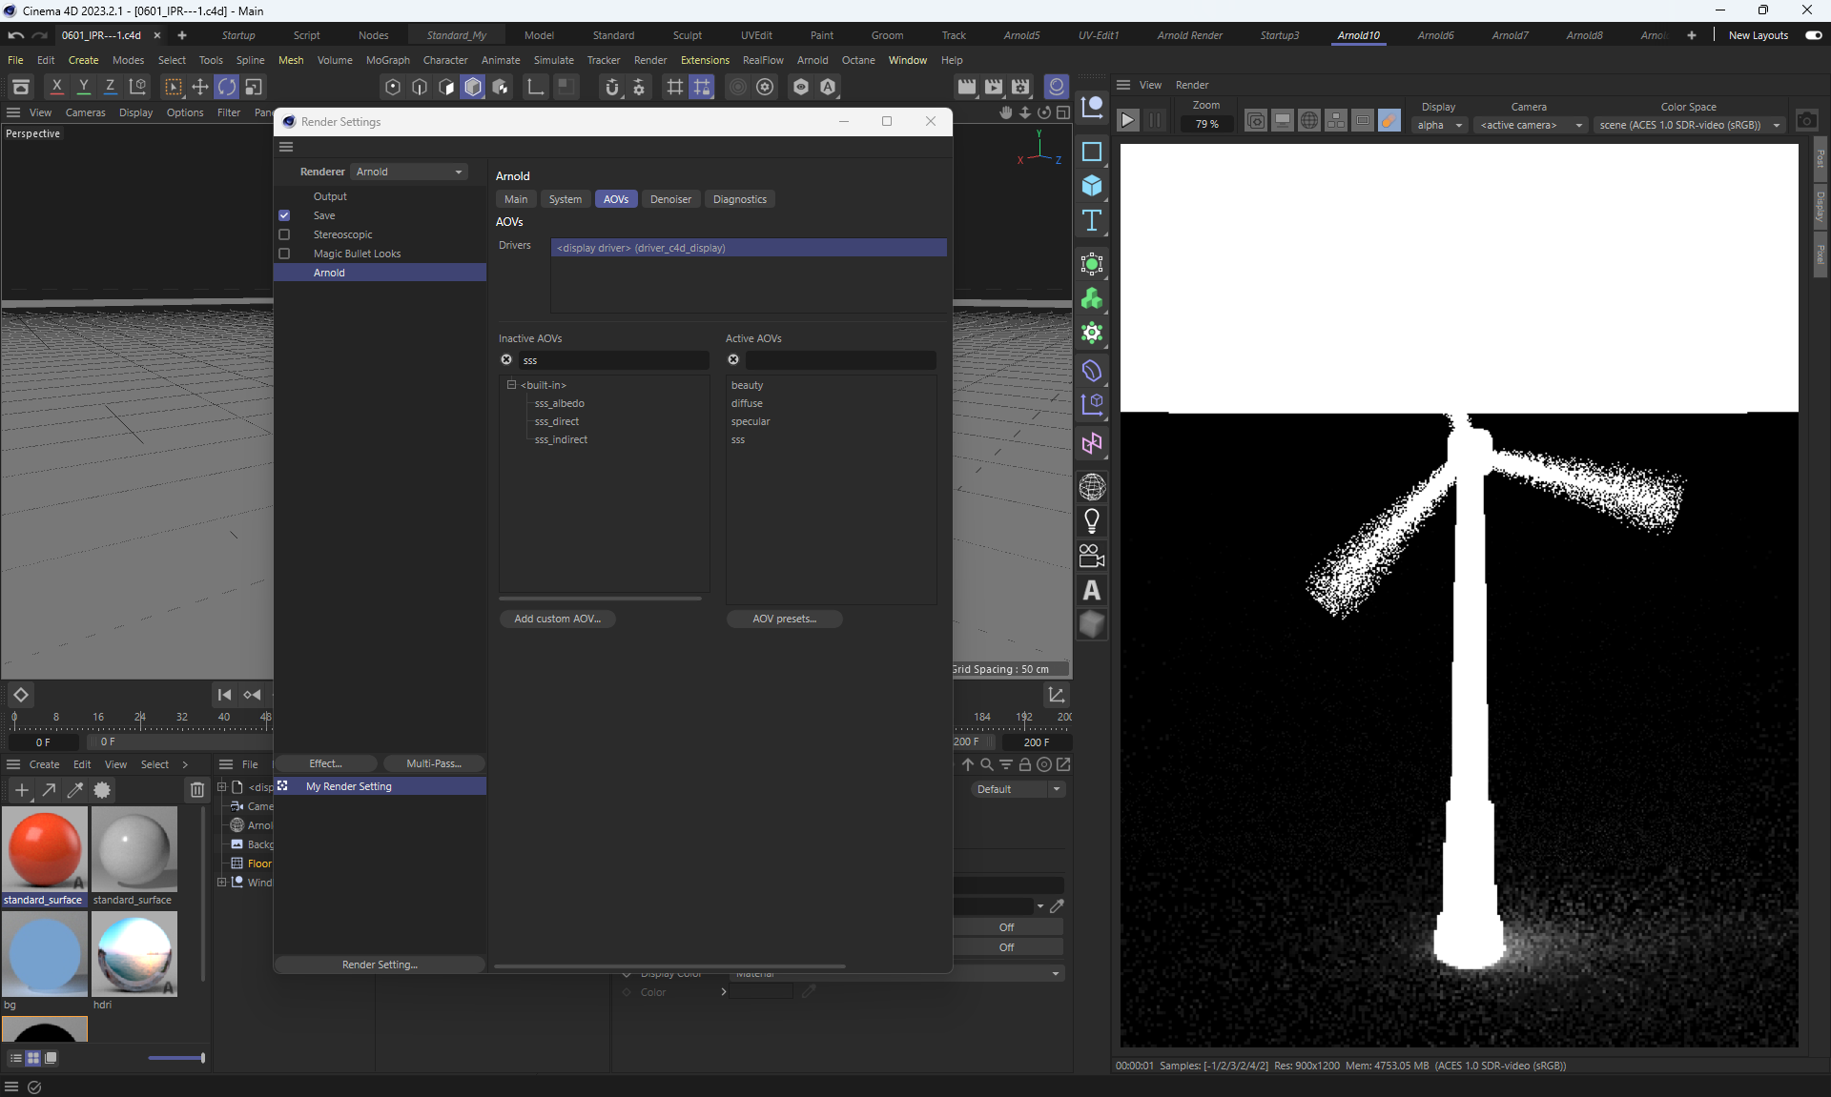Viewport: 1831px width, 1097px height.
Task: Disable the Save checkbox
Action: (284, 215)
